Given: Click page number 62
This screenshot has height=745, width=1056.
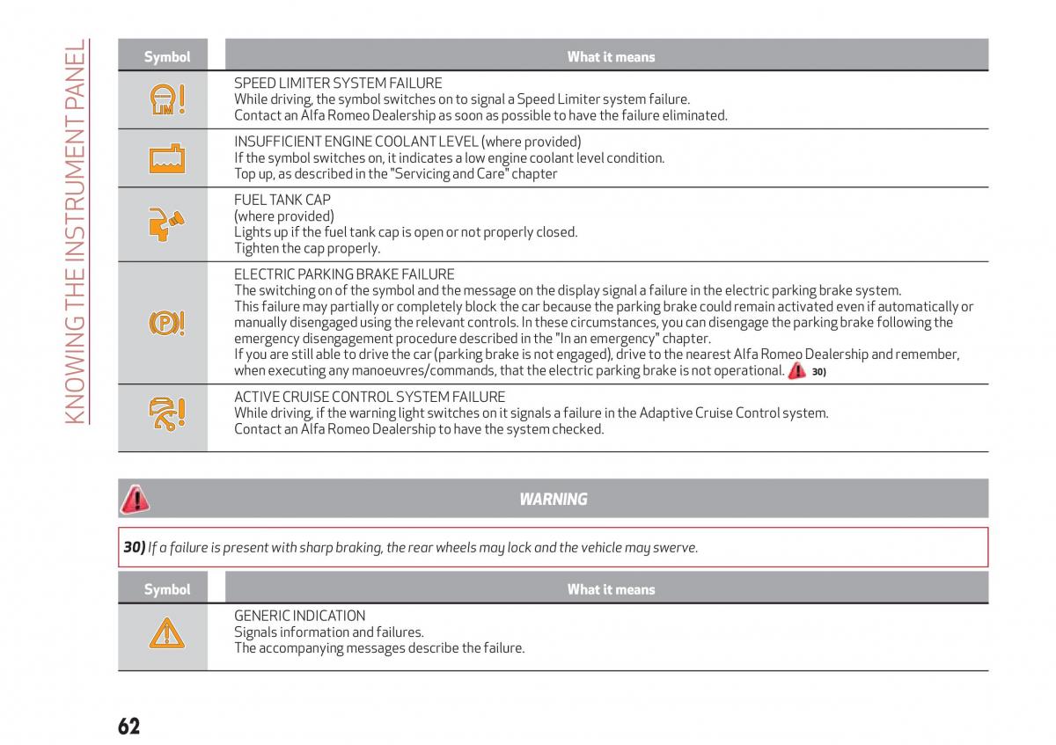Looking at the screenshot, I should pyautogui.click(x=128, y=727).
